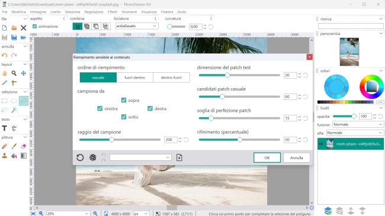Viewport: 385px width, 216px height.
Task: Create a new image file icon
Action: (x=4, y=28)
